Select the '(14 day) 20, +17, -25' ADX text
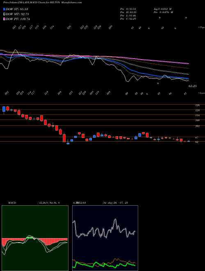205x271 pixels. [115, 203]
